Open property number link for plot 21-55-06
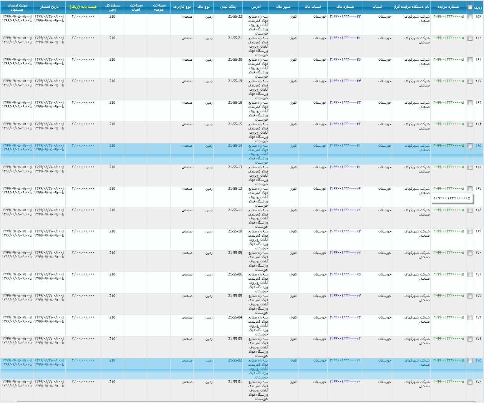This screenshot has width=484, height=403. coord(345,274)
